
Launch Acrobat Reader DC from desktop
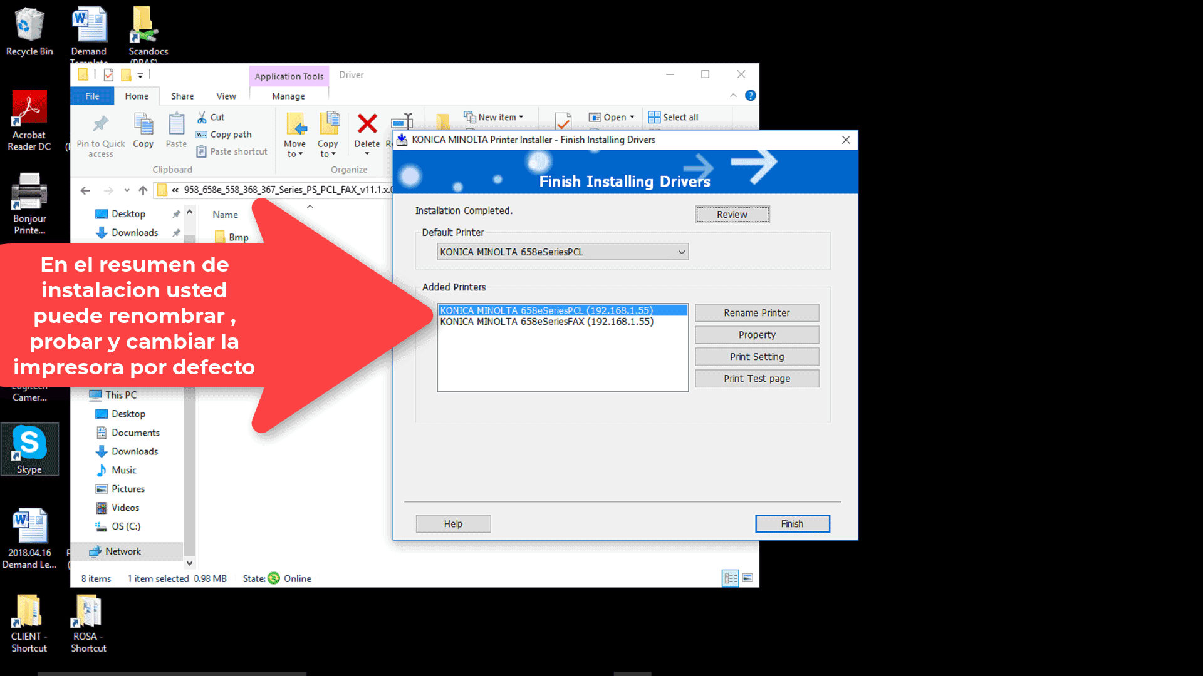[x=29, y=121]
